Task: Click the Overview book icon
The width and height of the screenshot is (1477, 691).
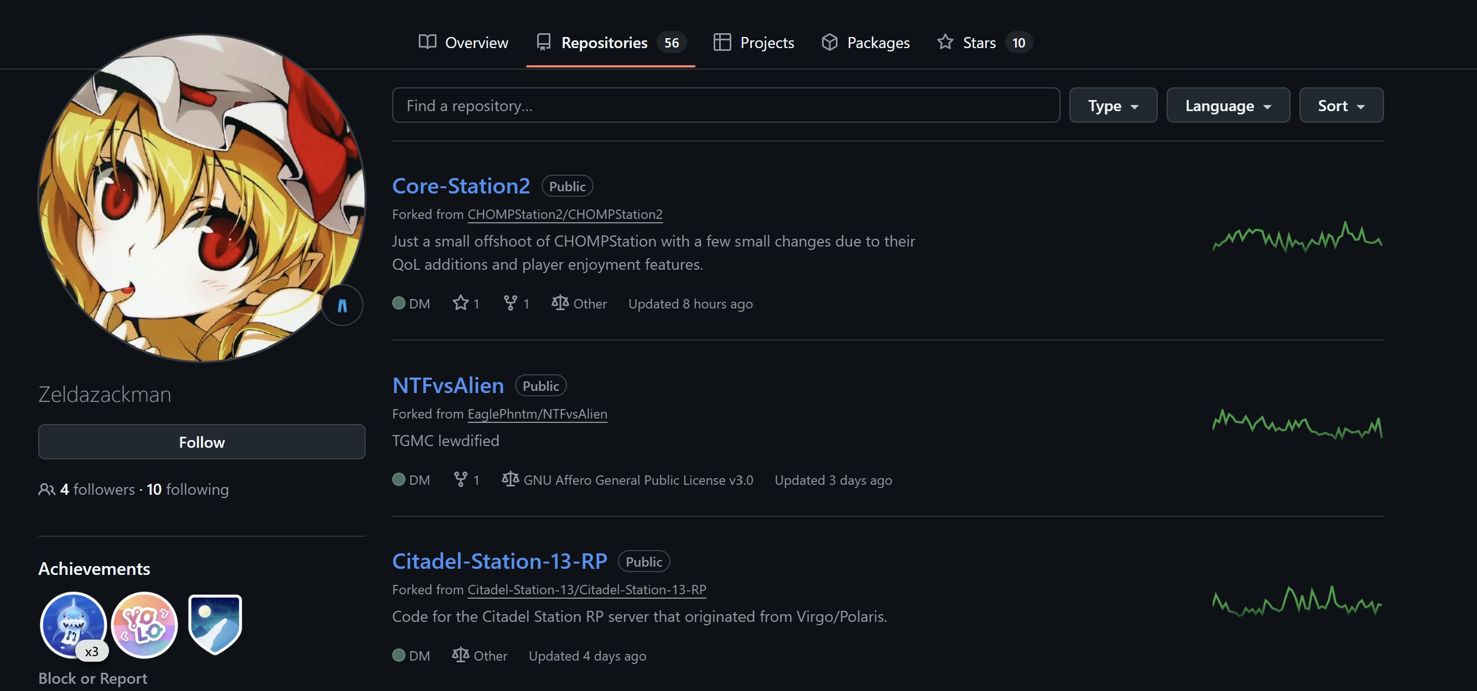Action: point(427,42)
